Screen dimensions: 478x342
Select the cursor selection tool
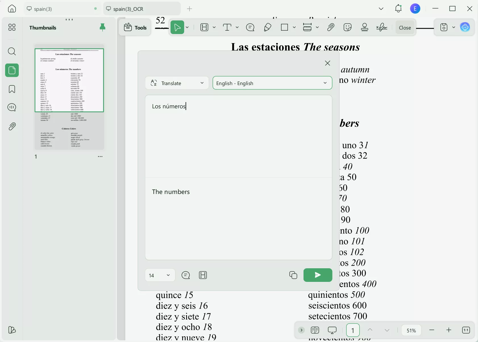[x=177, y=27]
